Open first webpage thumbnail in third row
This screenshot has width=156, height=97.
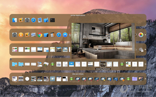15,49
